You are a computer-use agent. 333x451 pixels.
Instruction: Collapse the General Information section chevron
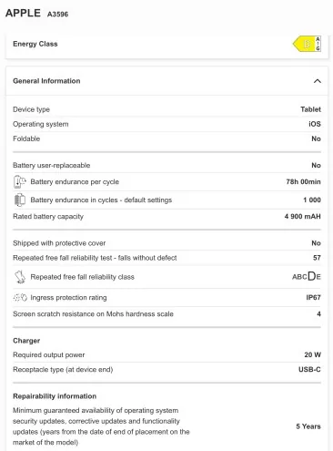pyautogui.click(x=318, y=81)
